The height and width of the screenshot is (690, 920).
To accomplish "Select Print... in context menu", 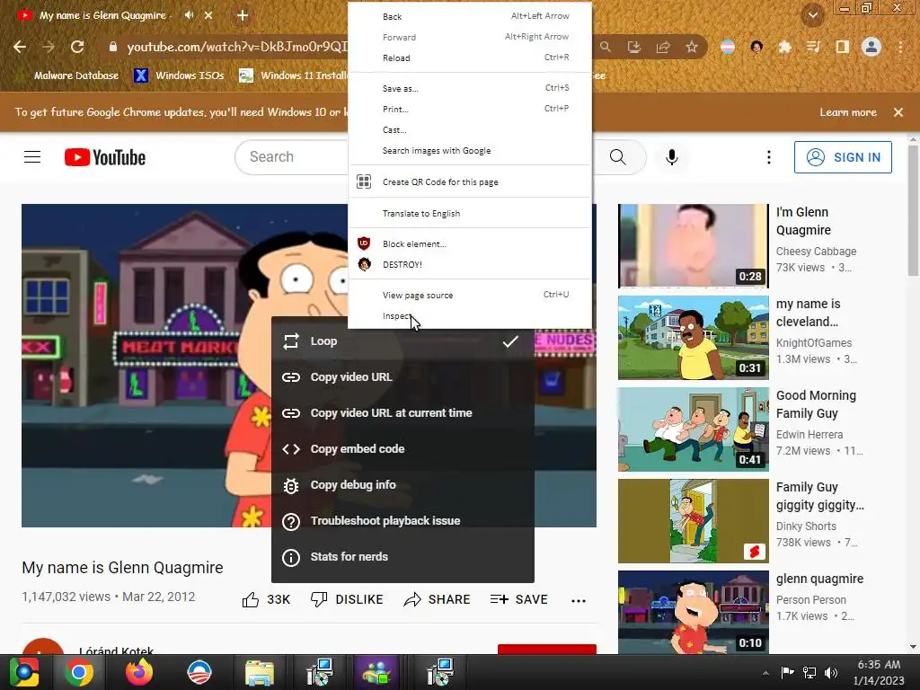I will click(x=469, y=109).
